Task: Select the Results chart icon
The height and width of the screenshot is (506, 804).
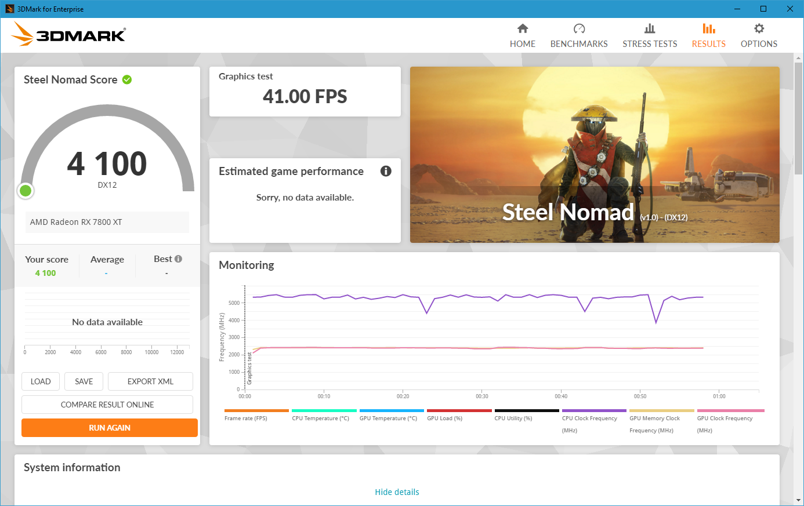Action: click(708, 28)
